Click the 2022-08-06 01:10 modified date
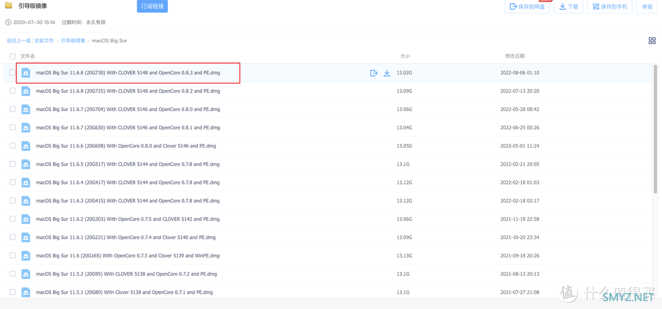Screen dimensions: 662x309 point(520,73)
